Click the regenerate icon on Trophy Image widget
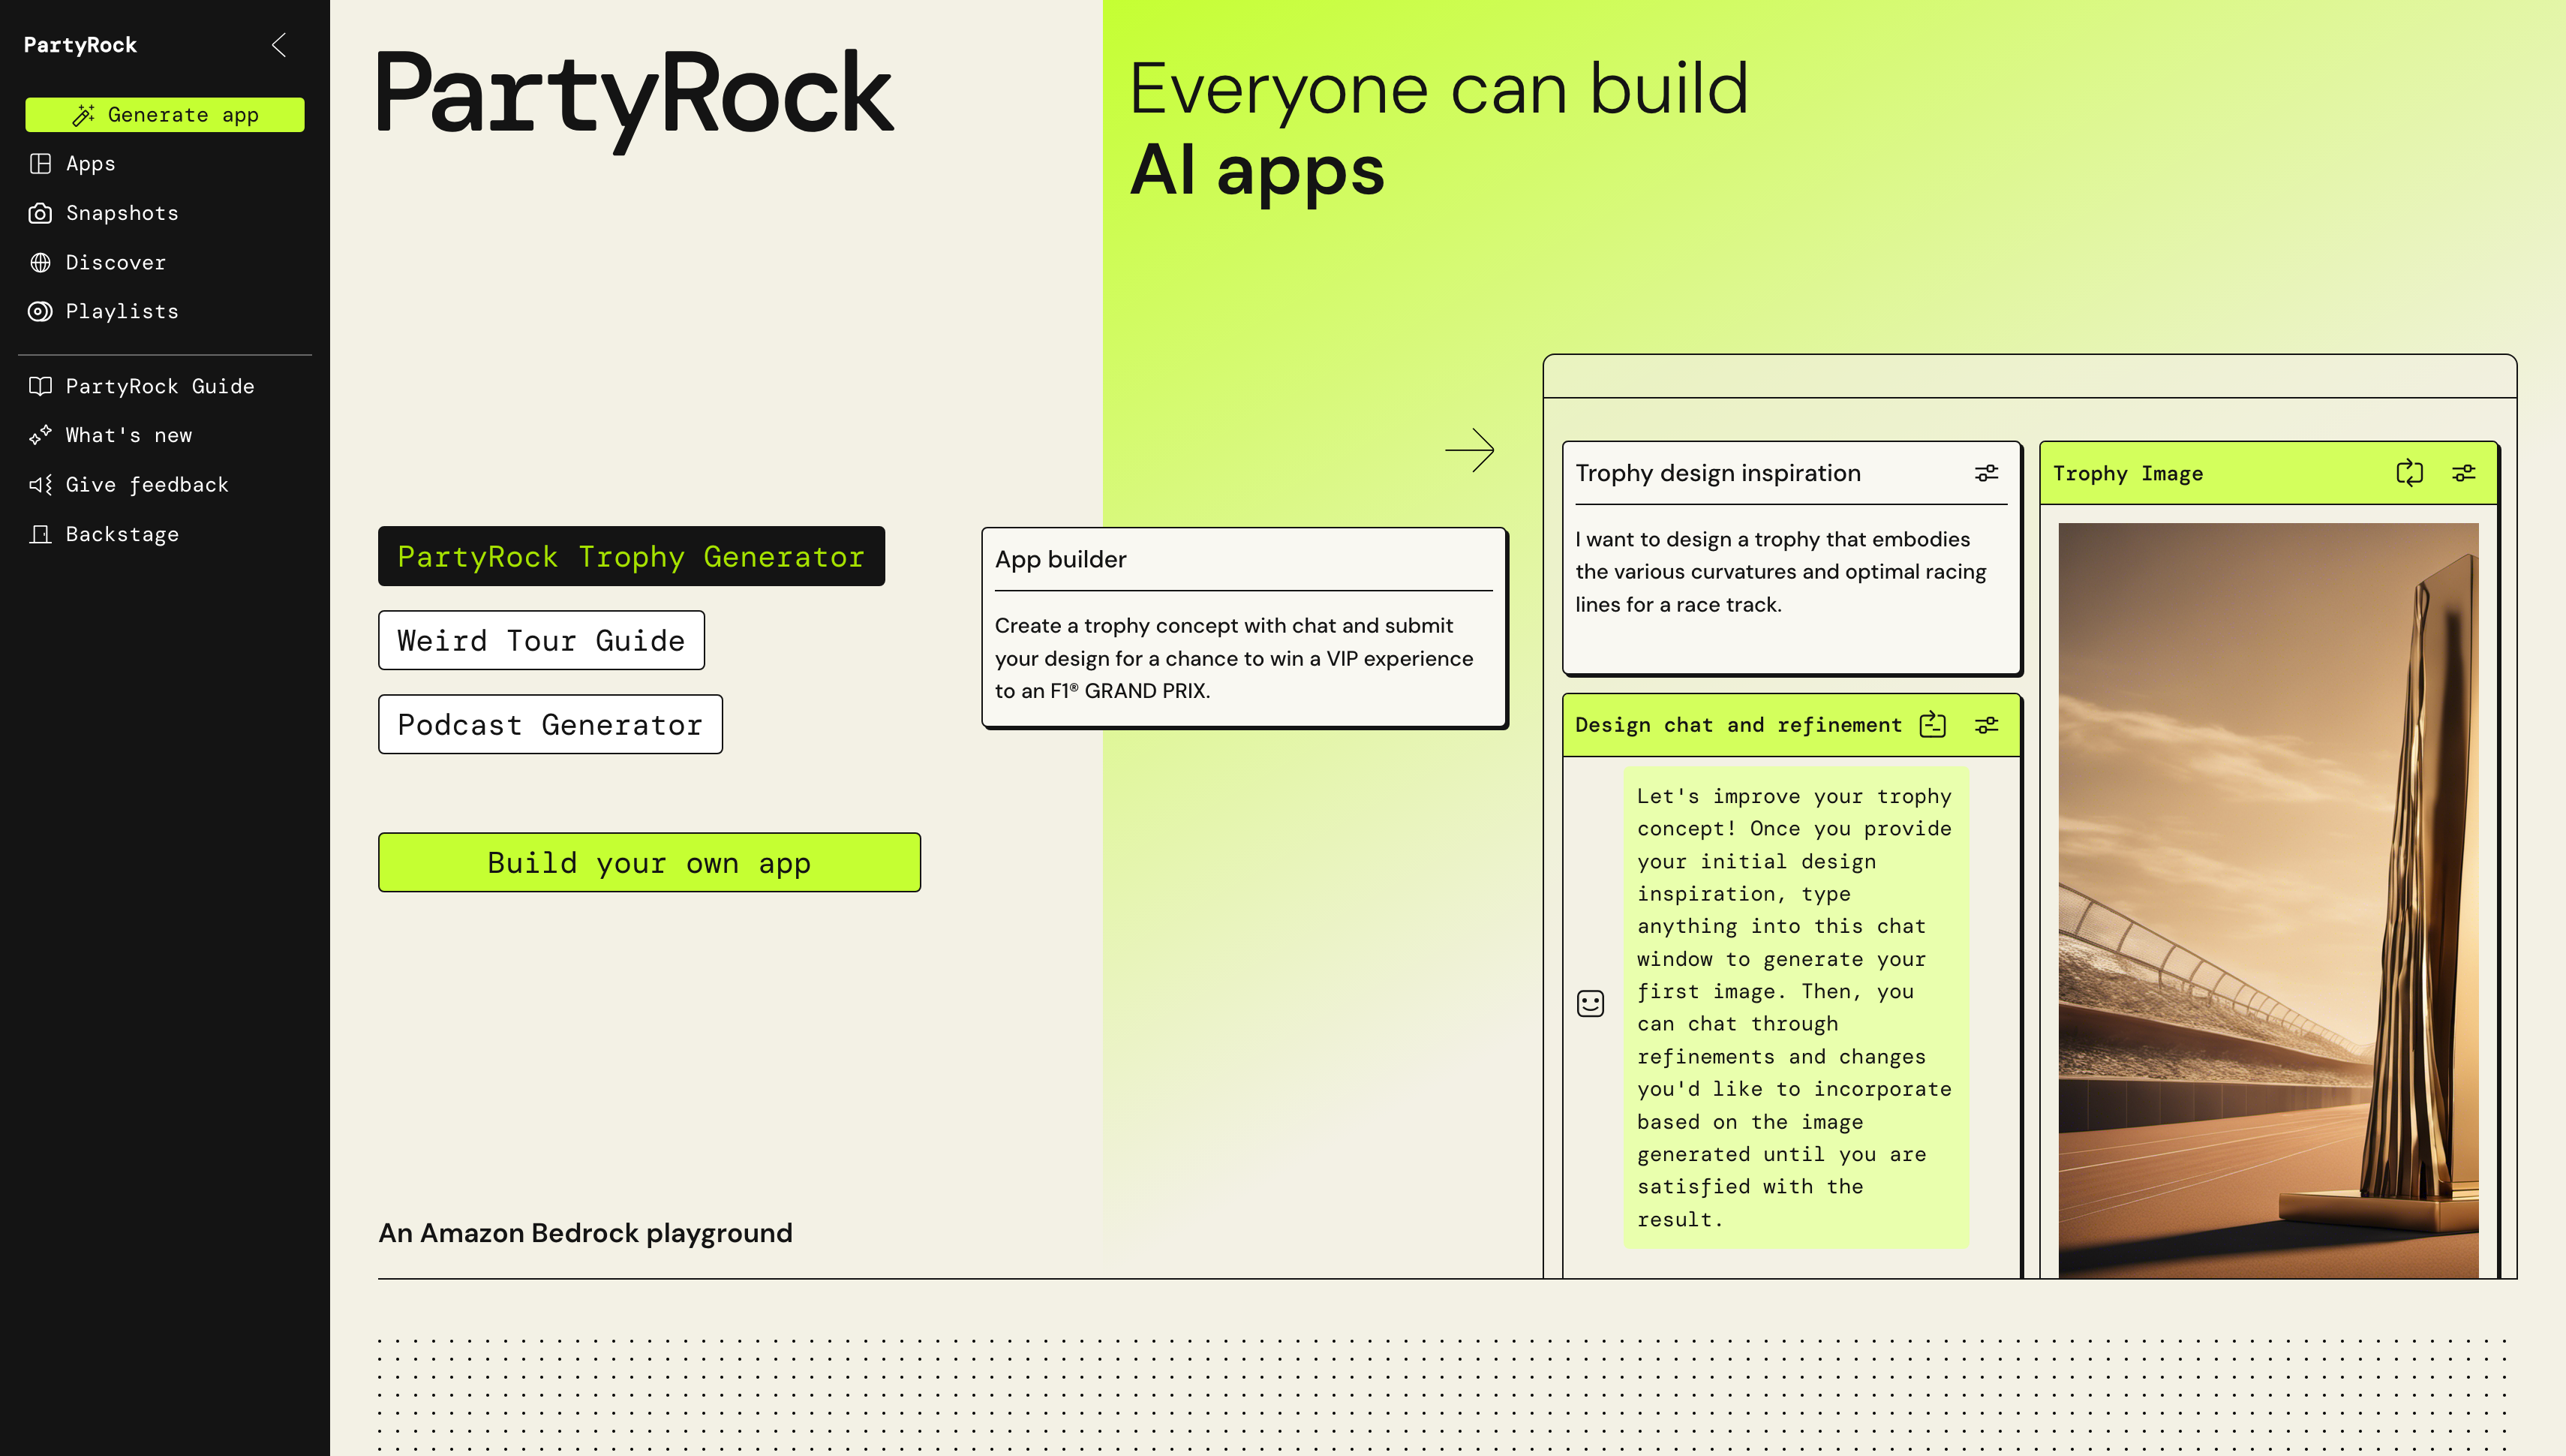The image size is (2566, 1456). pos(2409,474)
